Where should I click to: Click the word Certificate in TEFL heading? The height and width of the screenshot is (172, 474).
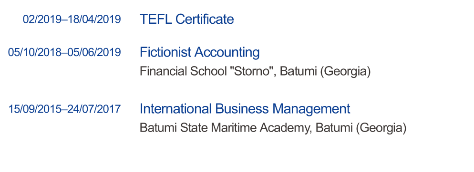tap(205, 19)
